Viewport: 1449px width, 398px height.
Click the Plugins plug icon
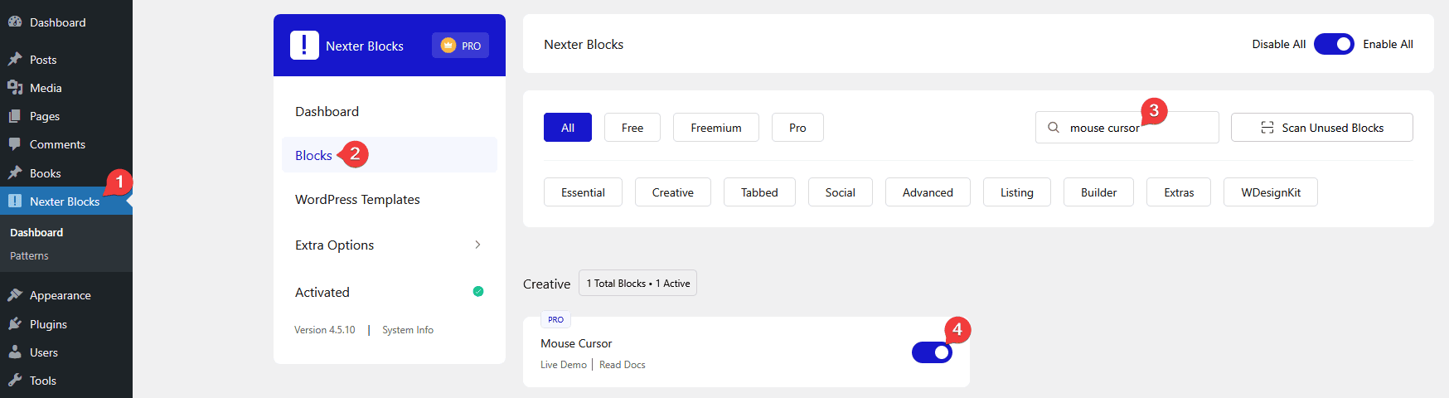(x=15, y=324)
